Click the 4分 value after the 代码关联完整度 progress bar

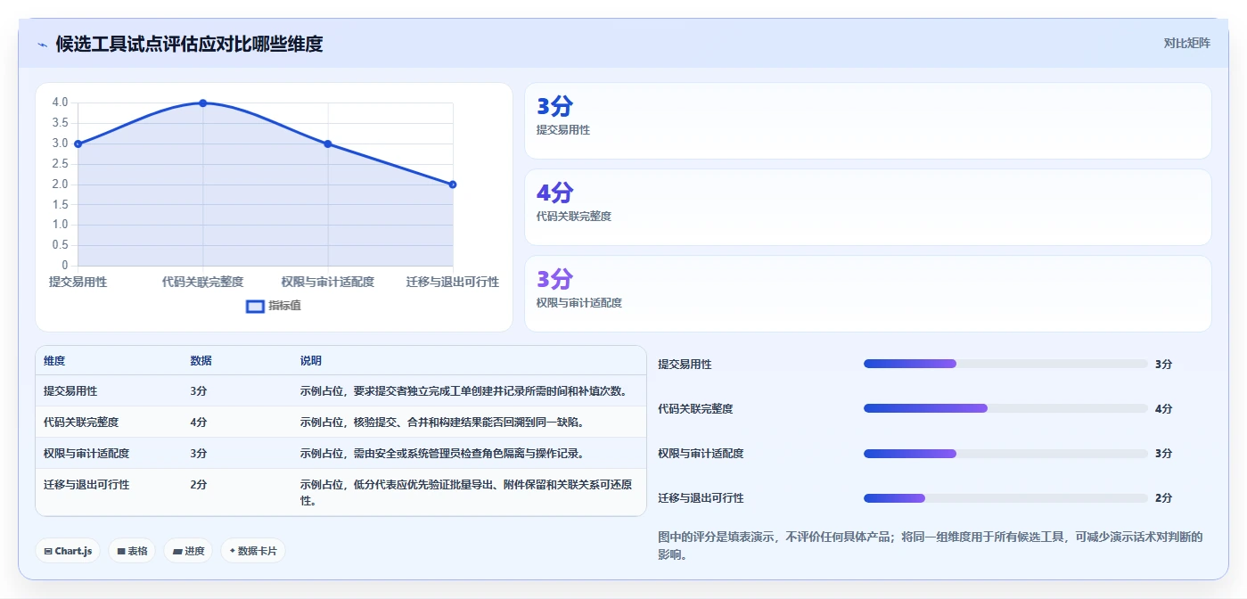click(x=1163, y=408)
